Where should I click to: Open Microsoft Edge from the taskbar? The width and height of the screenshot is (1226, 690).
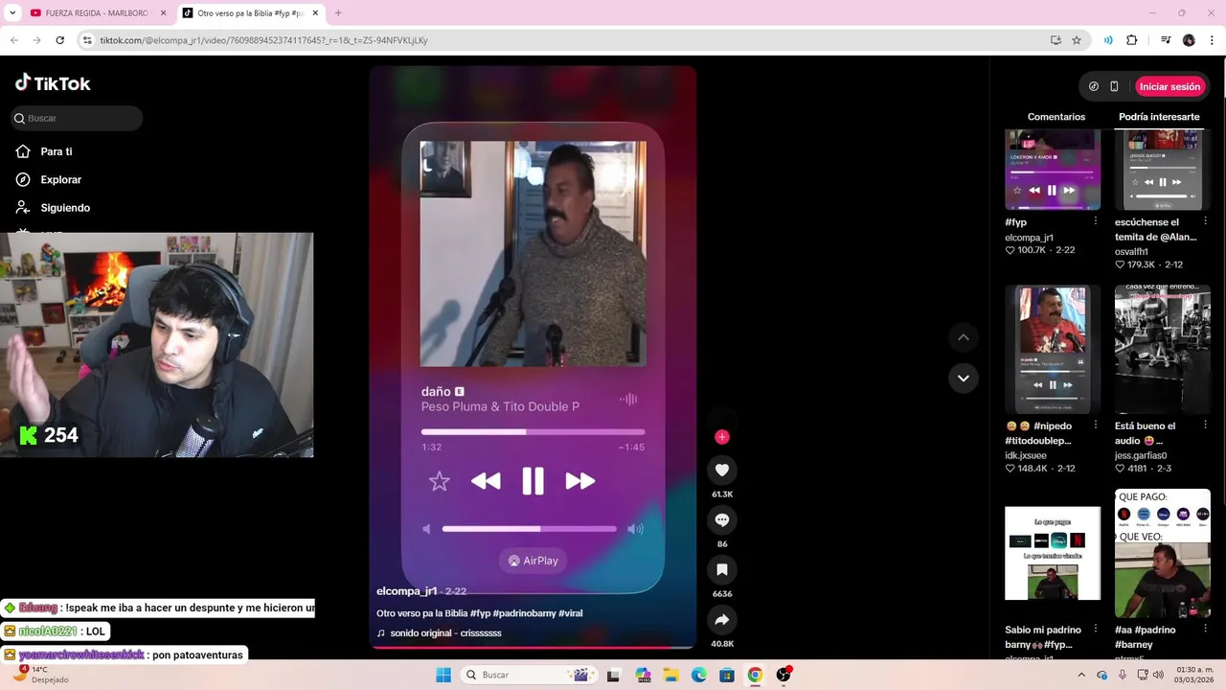coord(699,675)
